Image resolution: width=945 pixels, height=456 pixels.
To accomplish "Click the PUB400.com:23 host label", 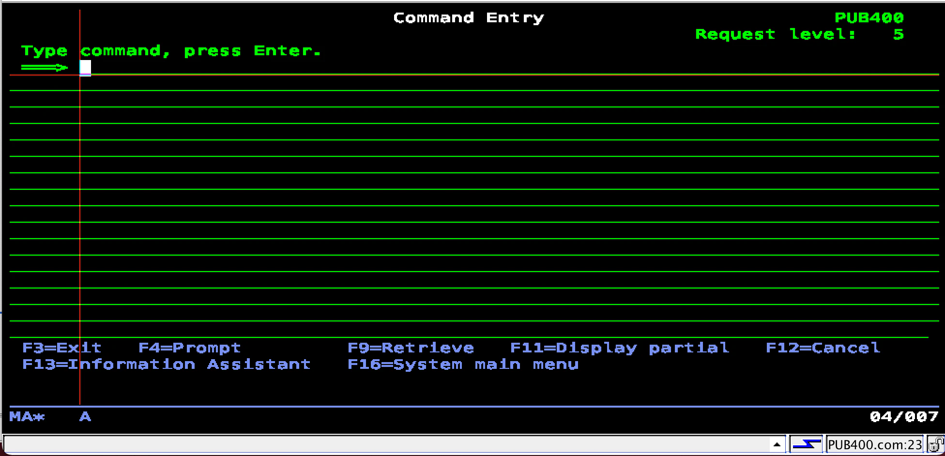I will 874,444.
